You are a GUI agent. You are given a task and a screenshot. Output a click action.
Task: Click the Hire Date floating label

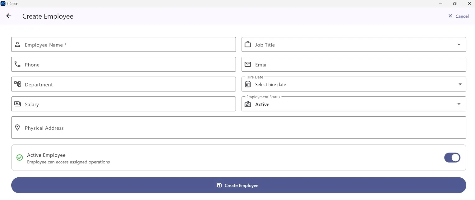(x=255, y=77)
